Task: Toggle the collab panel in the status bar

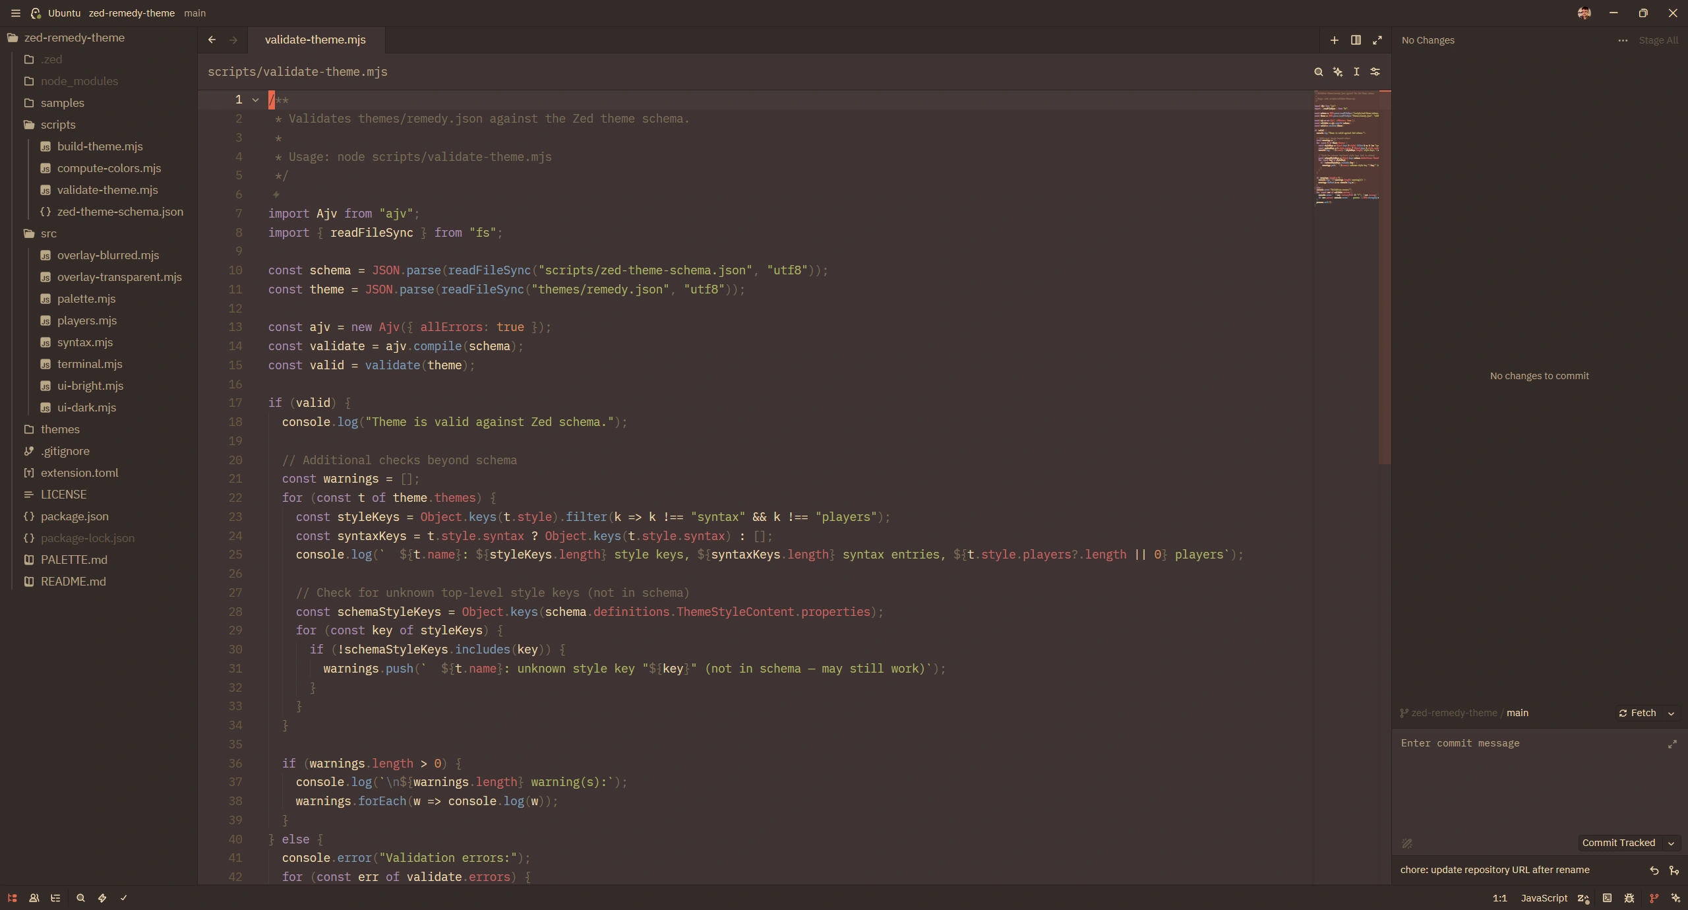Action: coord(34,897)
